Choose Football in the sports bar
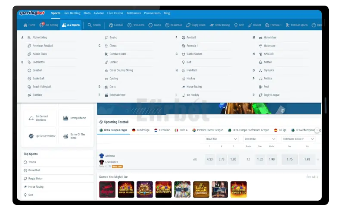 click(116, 25)
